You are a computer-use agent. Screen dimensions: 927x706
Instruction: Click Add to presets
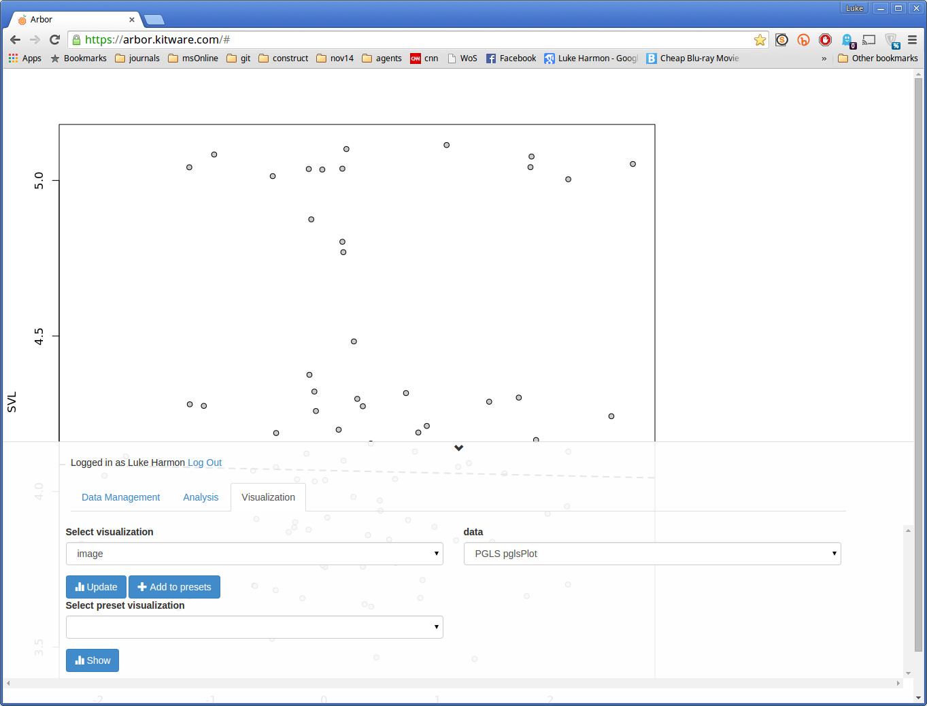[174, 587]
